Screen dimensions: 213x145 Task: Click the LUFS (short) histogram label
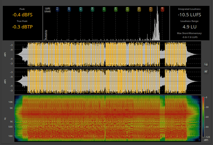[x=48, y=10]
